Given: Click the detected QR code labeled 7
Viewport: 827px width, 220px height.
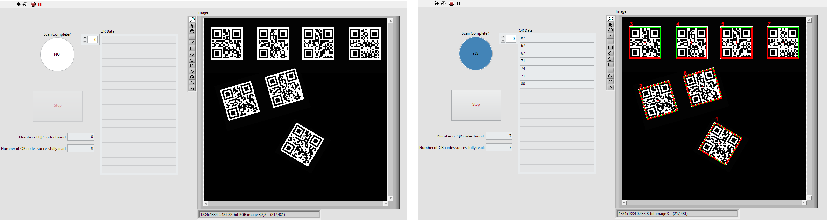Looking at the screenshot, I should point(783,43).
